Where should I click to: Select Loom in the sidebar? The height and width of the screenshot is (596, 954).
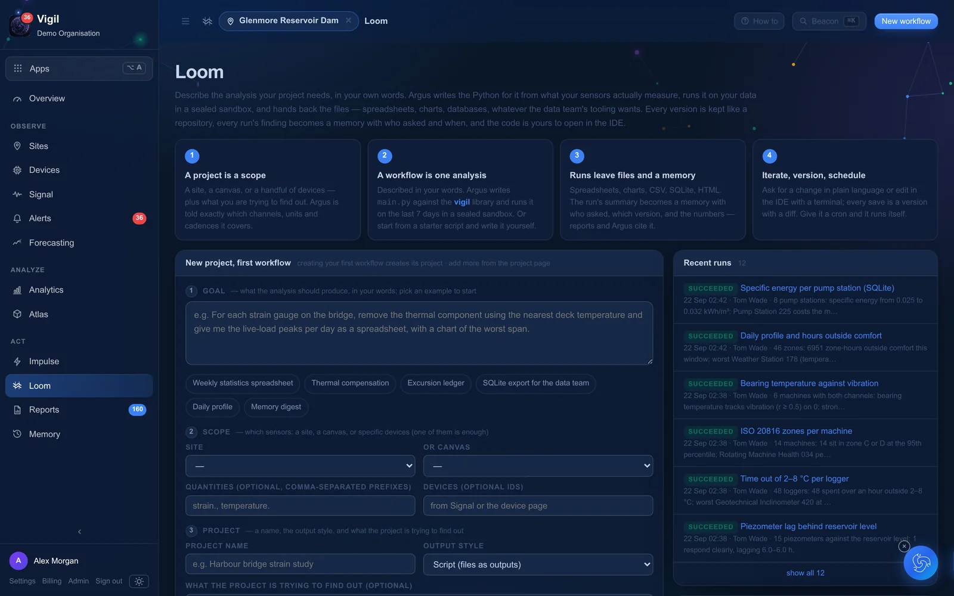click(79, 386)
